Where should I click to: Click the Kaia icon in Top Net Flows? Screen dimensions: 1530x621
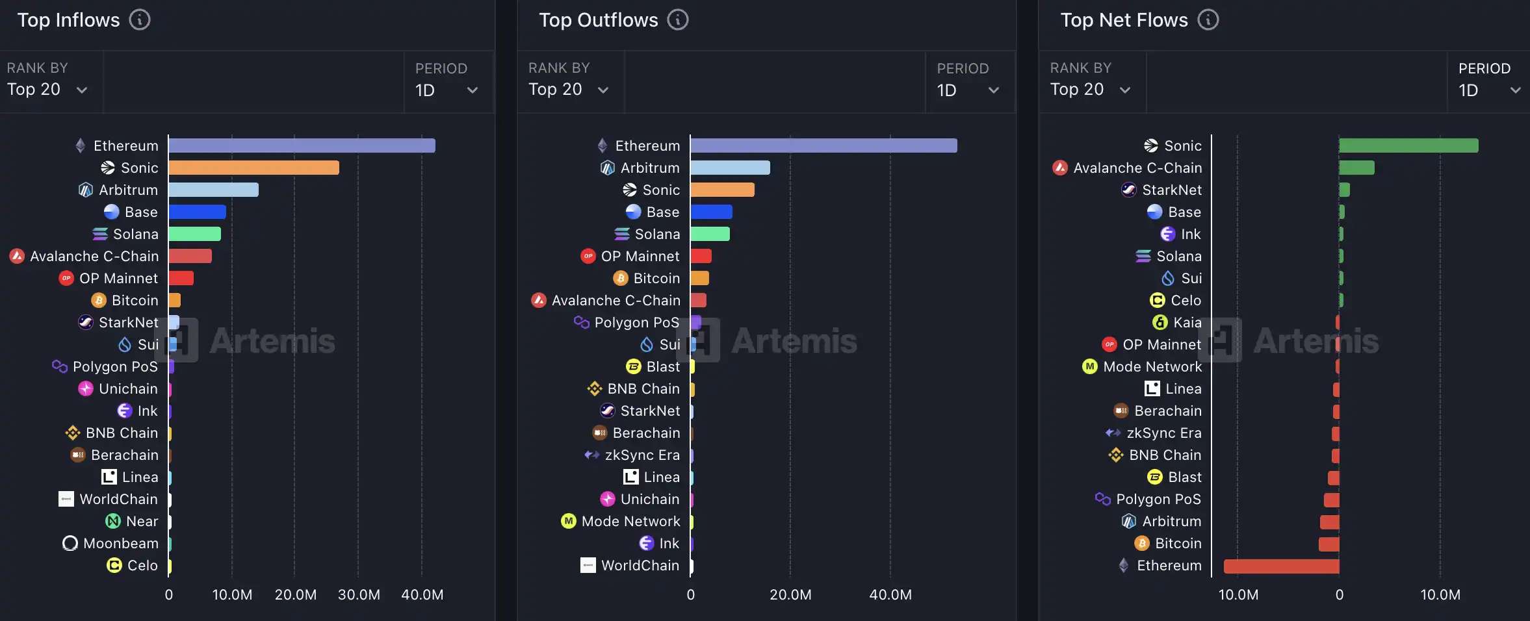pos(1160,322)
